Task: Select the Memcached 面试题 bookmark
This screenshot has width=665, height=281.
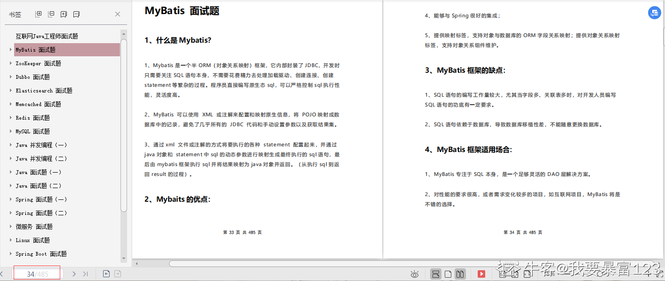Action: 38,104
